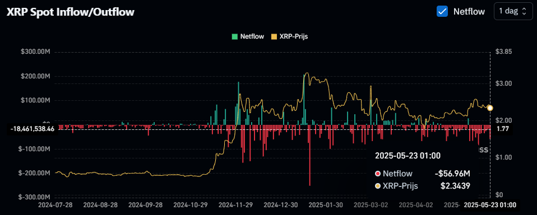This screenshot has width=537, height=215.
Task: Uncheck the Netflow checkbox
Action: click(x=442, y=11)
